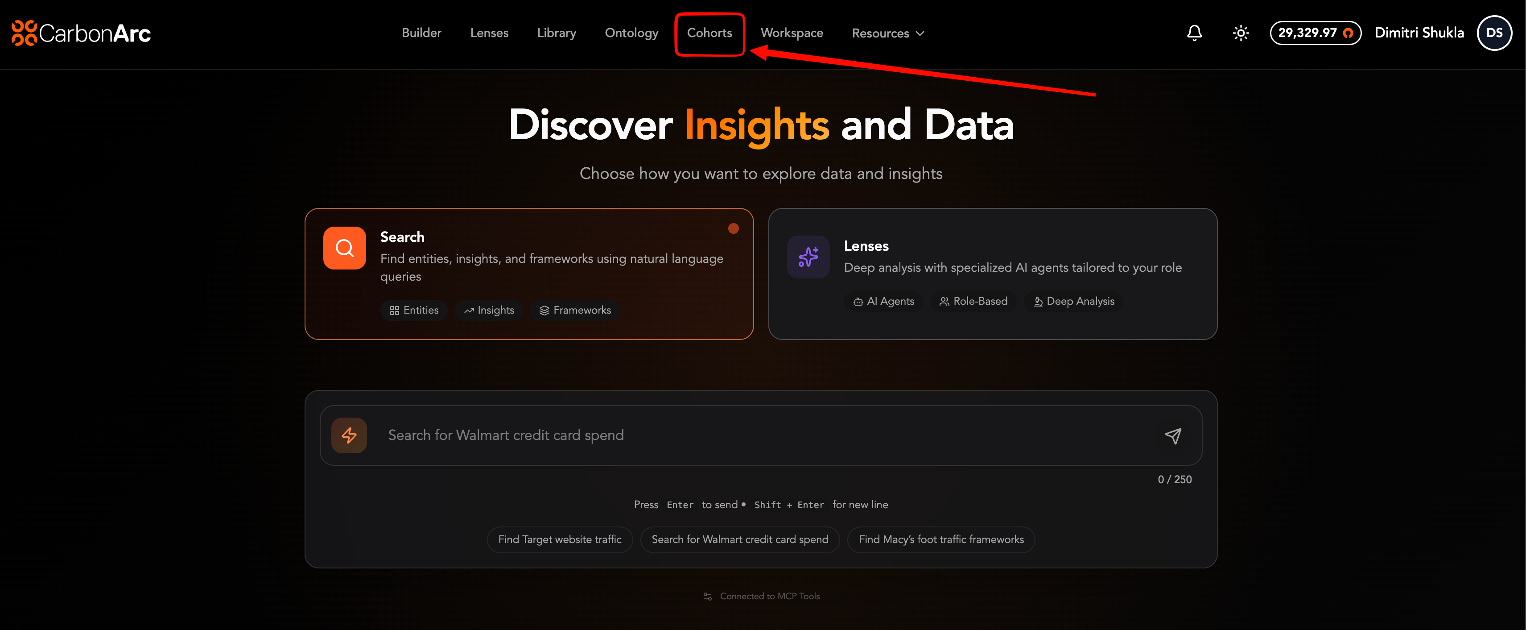Viewport: 1526px width, 630px height.
Task: Select the Search mode card radio dot
Action: pos(733,229)
